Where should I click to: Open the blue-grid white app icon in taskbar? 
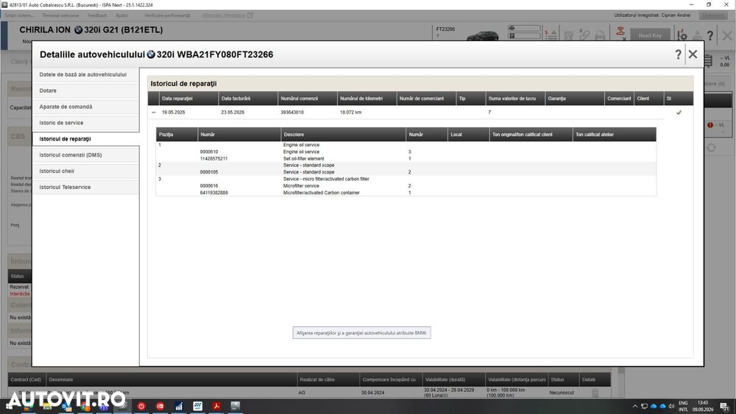(x=197, y=406)
